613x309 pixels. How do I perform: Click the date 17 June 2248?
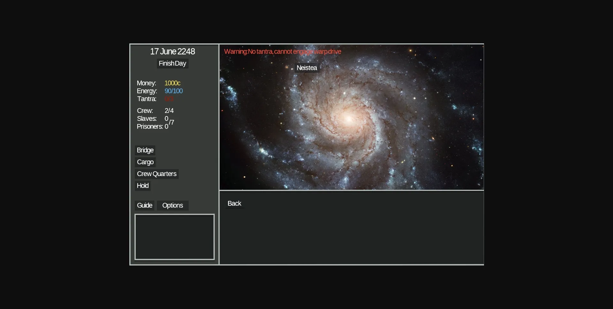(172, 51)
